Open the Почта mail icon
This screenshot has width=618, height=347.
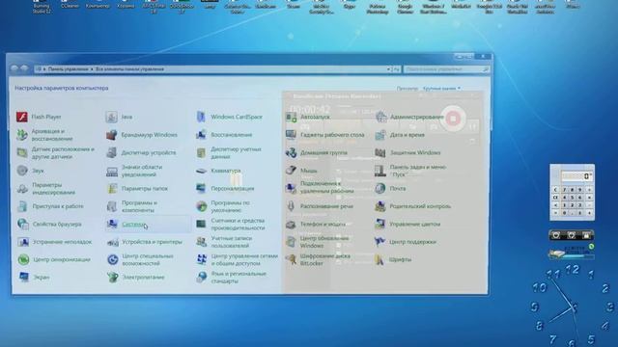click(380, 189)
